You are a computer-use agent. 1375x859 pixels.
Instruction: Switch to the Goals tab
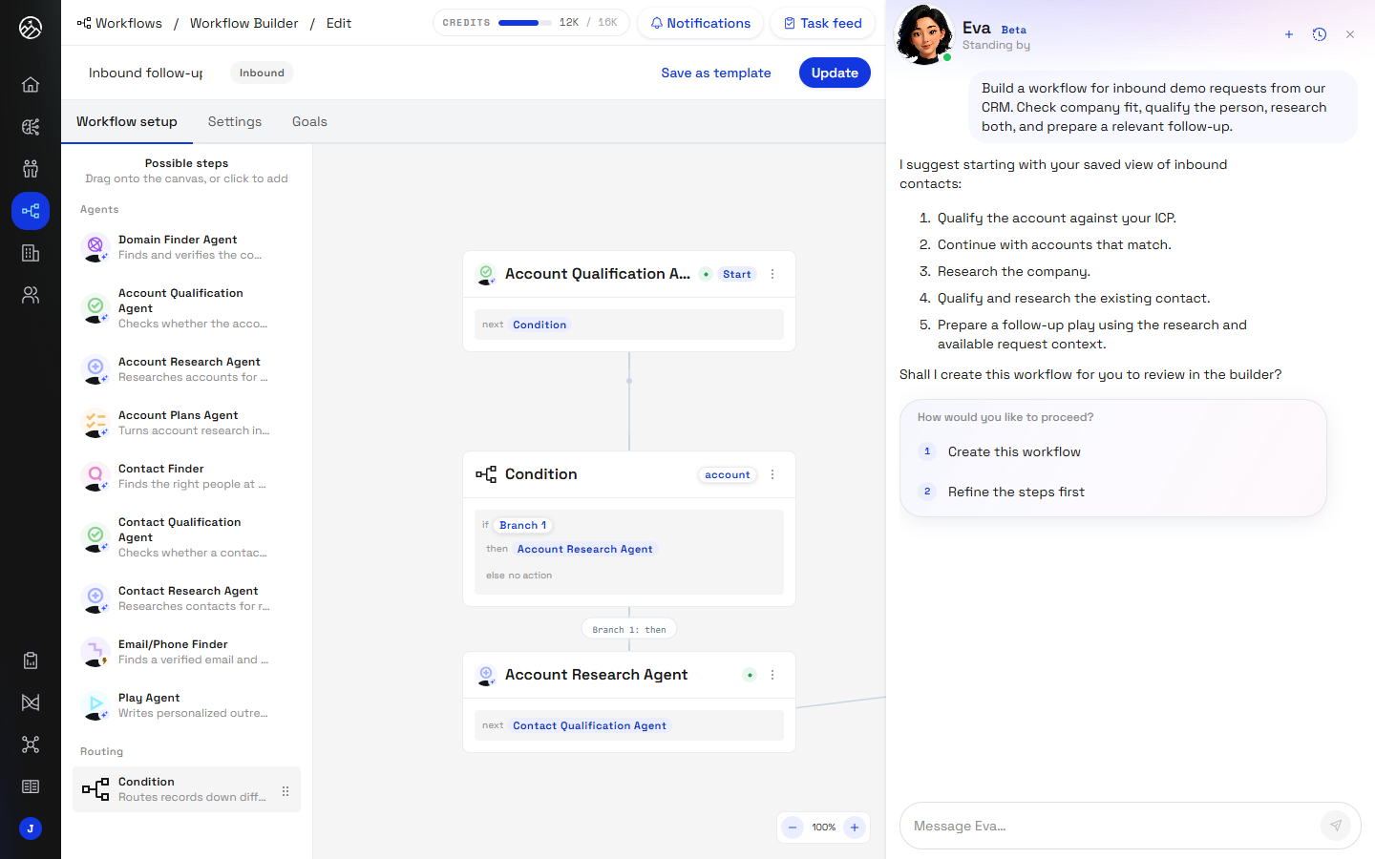[309, 121]
